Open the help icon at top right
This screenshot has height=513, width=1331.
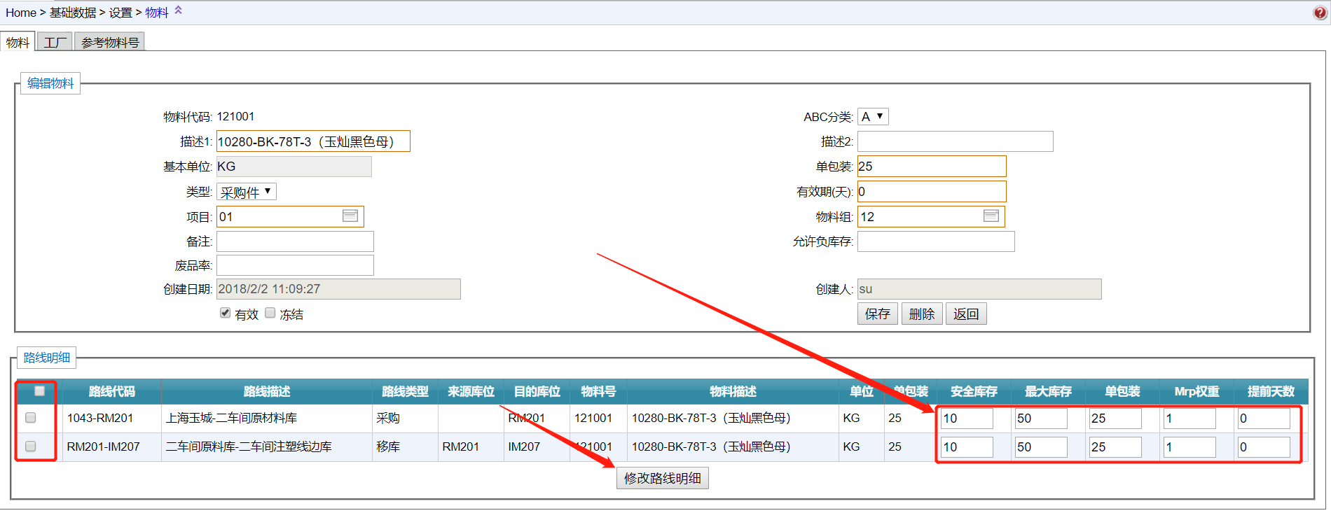point(1320,13)
